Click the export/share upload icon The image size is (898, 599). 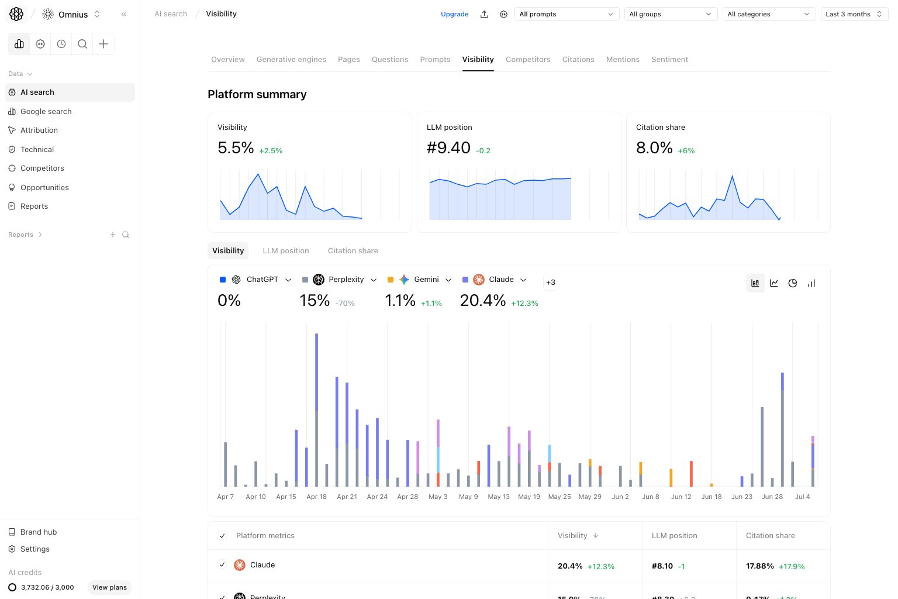coord(484,14)
